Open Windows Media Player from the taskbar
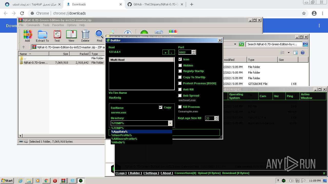 coord(38,181)
